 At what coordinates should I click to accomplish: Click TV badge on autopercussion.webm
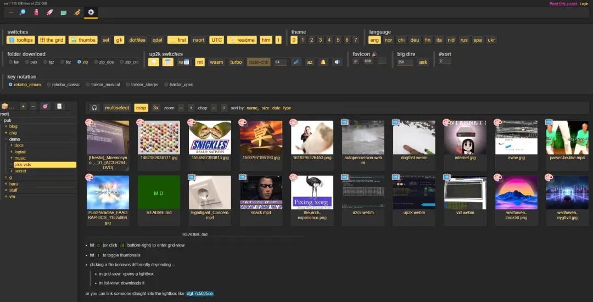(x=344, y=122)
